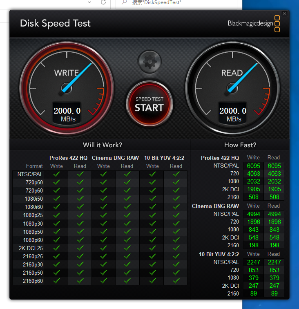
Task: Click the How Fast? heading
Action: pyautogui.click(x=240, y=145)
